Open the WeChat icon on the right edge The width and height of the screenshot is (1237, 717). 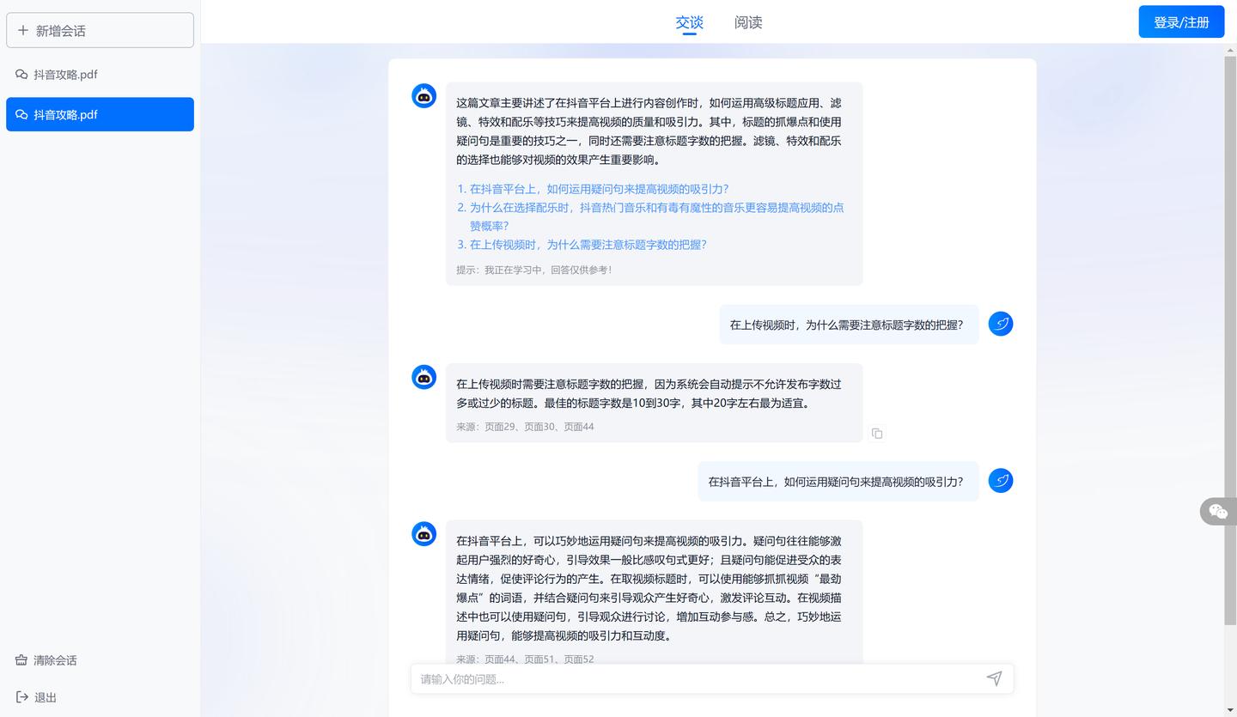pyautogui.click(x=1218, y=511)
